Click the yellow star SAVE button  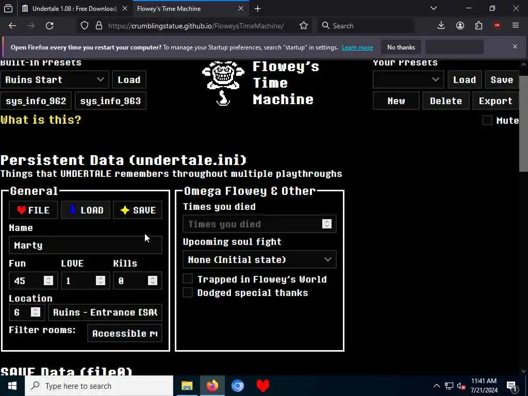[138, 210]
